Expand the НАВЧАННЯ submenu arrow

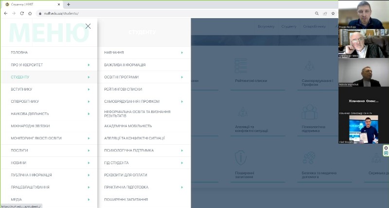pos(182,53)
